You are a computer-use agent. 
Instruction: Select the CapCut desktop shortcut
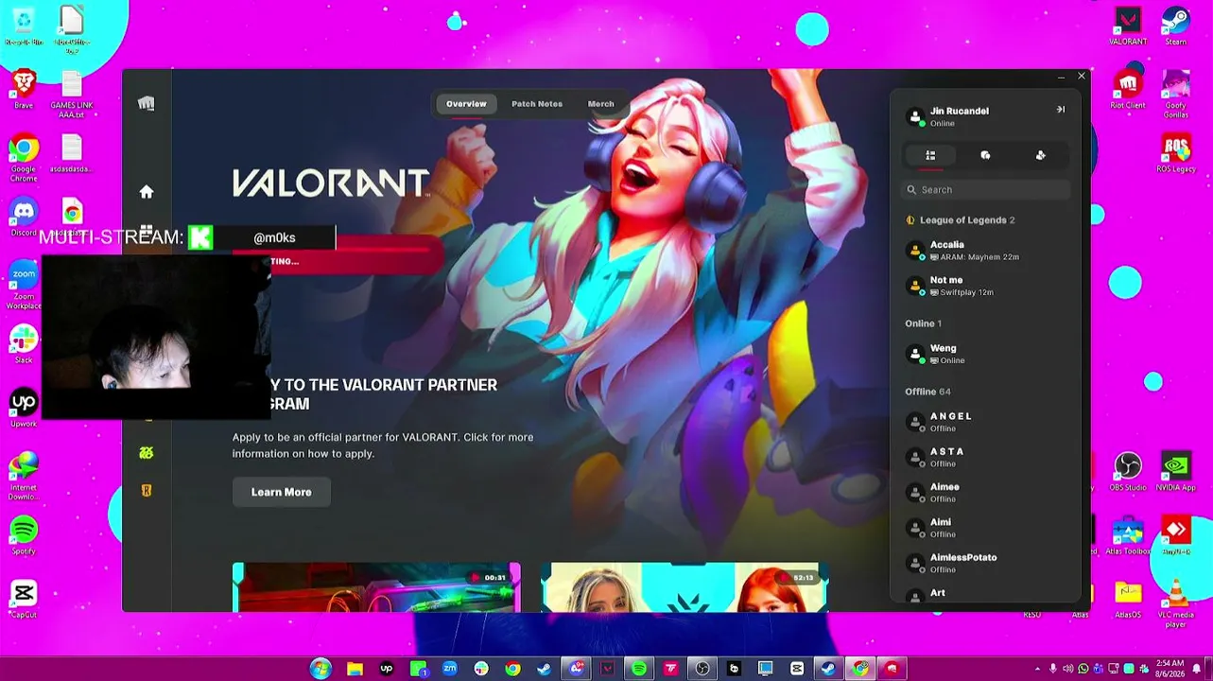tap(24, 599)
